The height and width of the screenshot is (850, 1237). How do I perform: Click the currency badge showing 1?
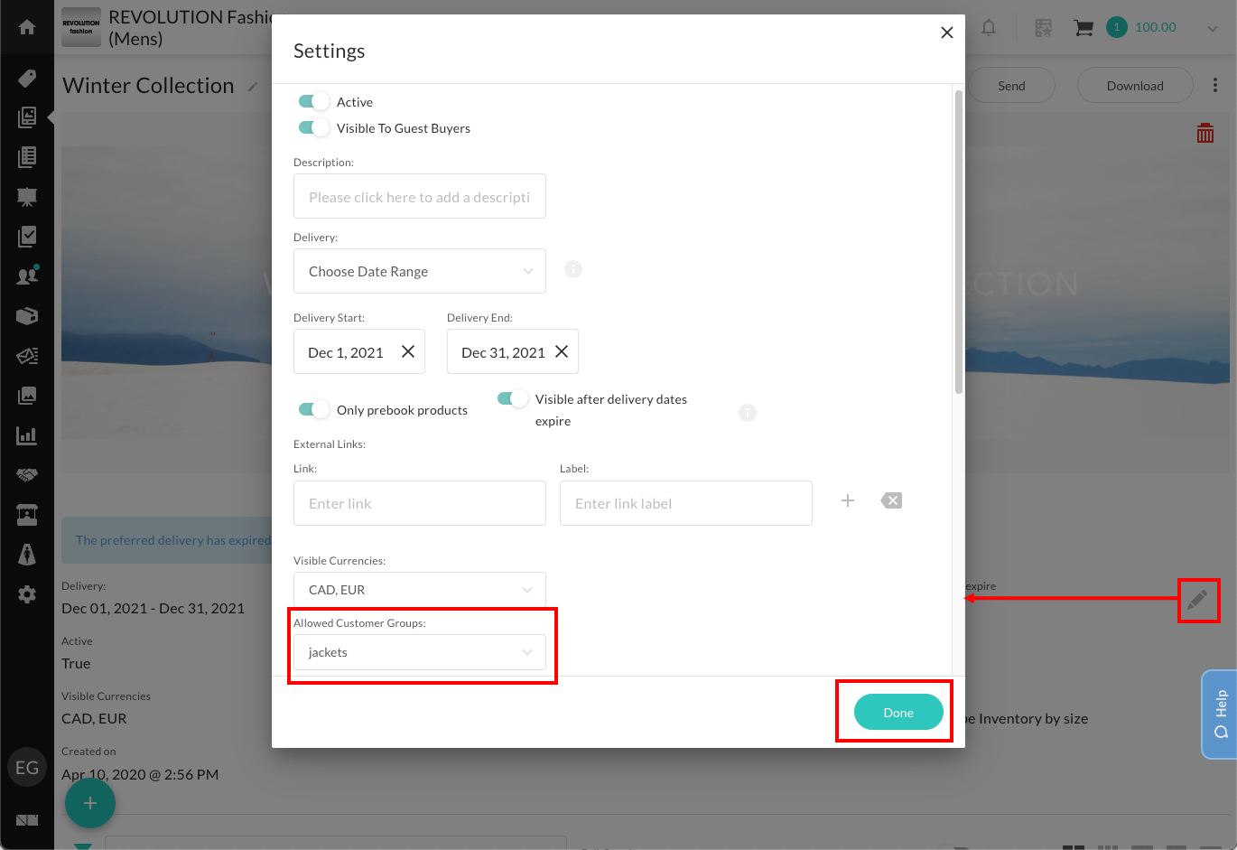(1117, 27)
